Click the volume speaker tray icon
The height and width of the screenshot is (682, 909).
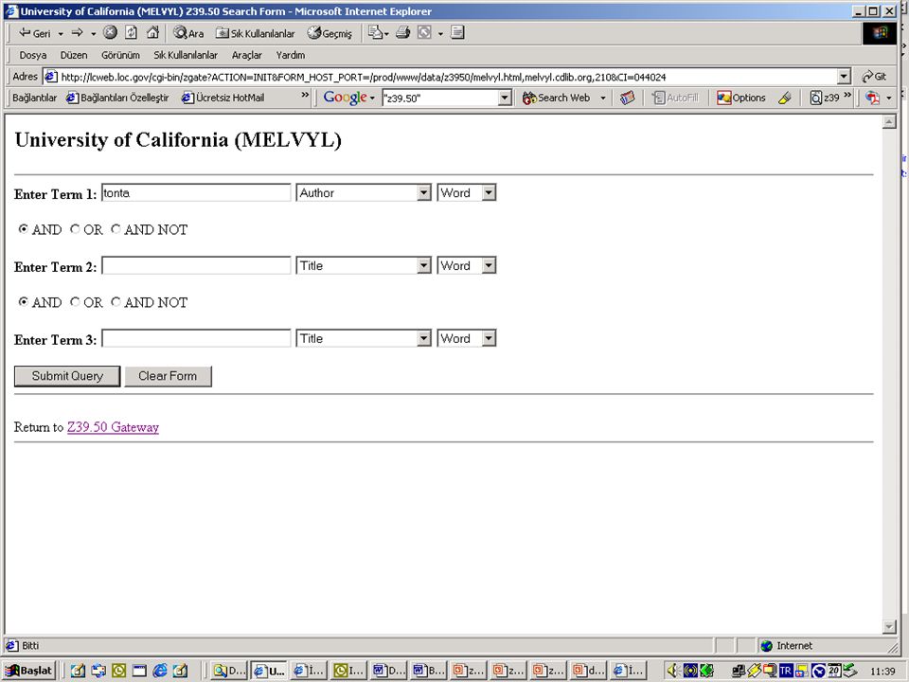pos(672,671)
